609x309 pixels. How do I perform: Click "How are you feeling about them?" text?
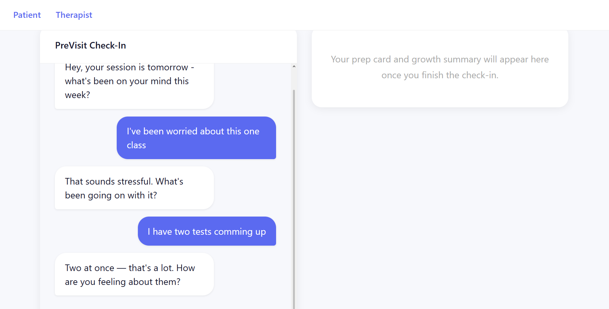[x=122, y=282]
